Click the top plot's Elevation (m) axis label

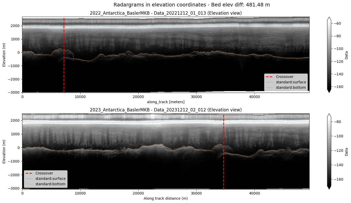coord(4,55)
